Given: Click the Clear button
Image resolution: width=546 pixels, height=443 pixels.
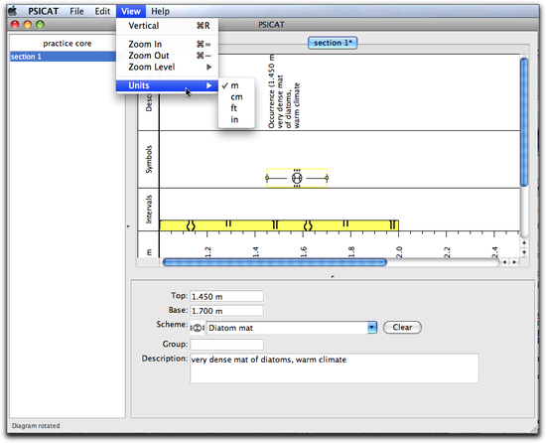Looking at the screenshot, I should pos(402,328).
